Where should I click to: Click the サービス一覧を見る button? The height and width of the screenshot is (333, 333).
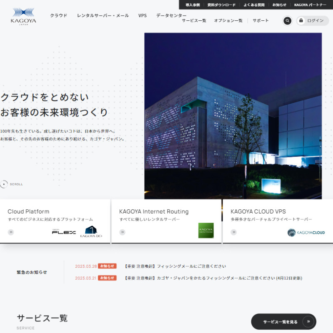[284, 321]
